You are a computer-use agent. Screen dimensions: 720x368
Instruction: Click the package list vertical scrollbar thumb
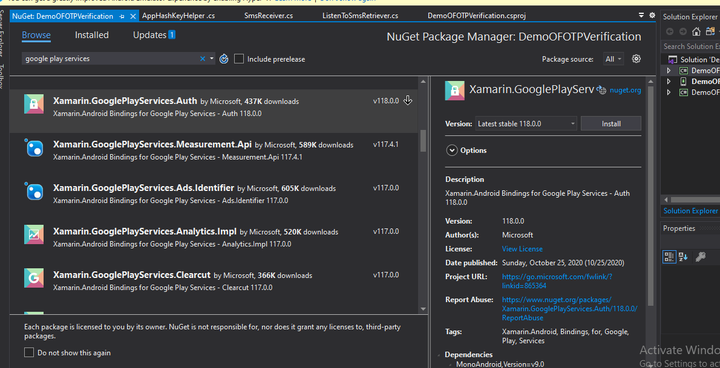[424, 140]
